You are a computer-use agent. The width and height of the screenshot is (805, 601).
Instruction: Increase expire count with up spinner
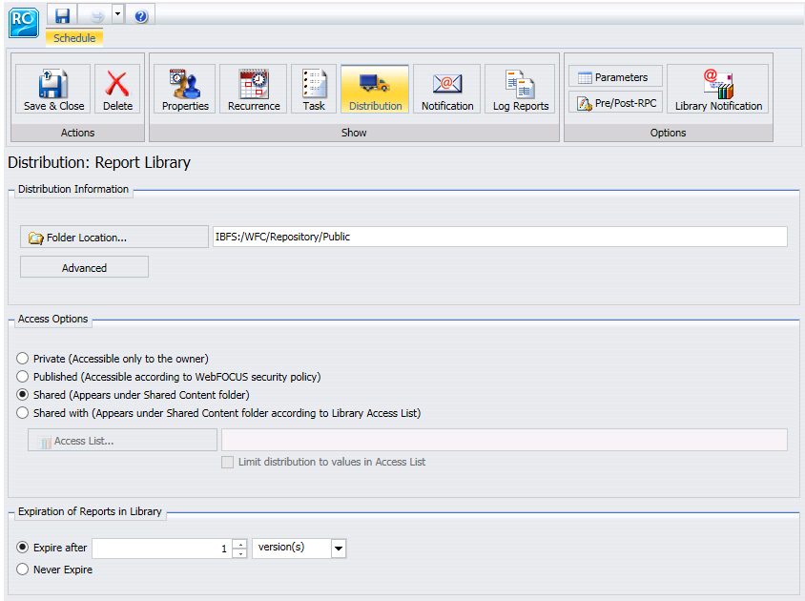[239, 544]
